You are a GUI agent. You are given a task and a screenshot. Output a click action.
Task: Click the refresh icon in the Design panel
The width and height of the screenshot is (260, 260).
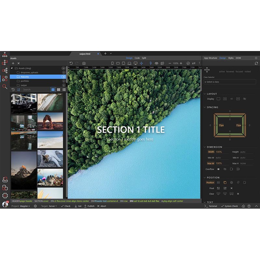[x=256, y=63]
